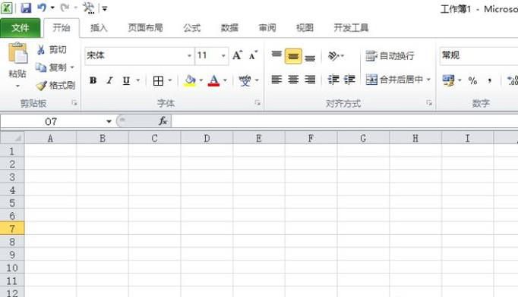This screenshot has width=518, height=297.
Task: Apply a cell border
Action: click(158, 80)
